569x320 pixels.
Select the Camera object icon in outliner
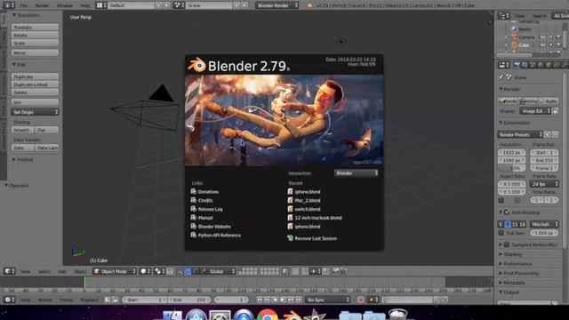click(x=514, y=37)
